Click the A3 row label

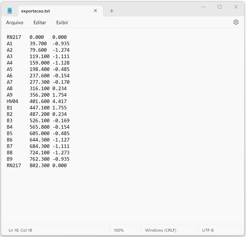(10, 56)
